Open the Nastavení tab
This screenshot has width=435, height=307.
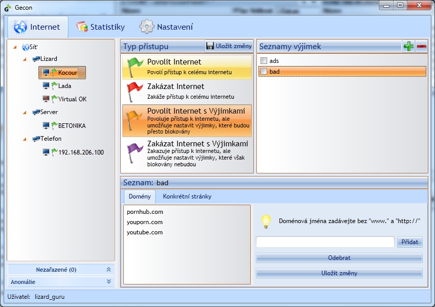click(166, 27)
